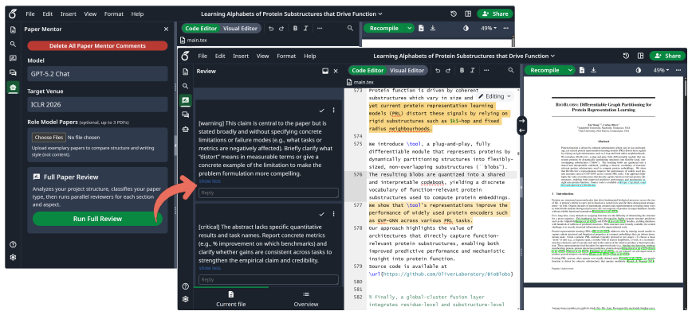692x315 pixels.
Task: Open the 49% zoom dropdown in front window
Action: point(662,71)
